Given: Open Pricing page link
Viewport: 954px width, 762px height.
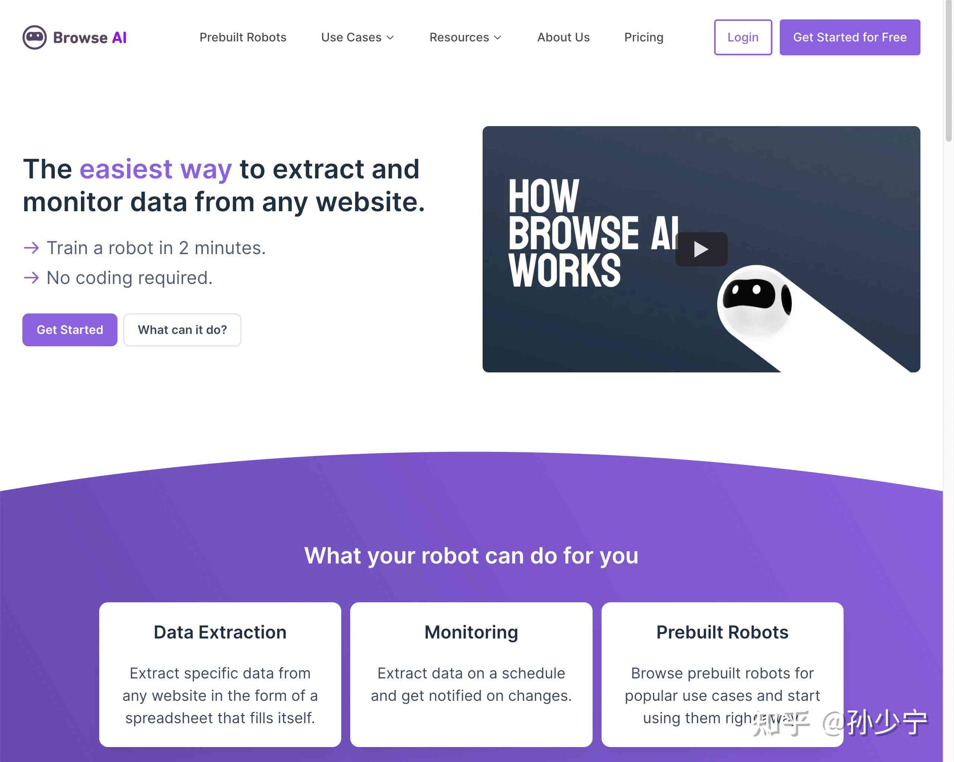Looking at the screenshot, I should pos(643,37).
